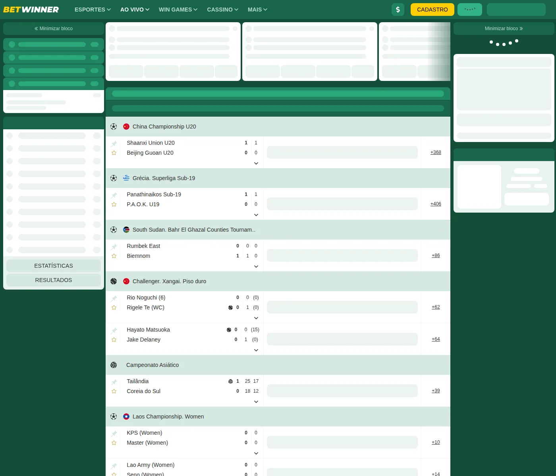Favorite the Coreia do Sul match star
Viewport: 556px width, 476px height.
click(x=114, y=391)
